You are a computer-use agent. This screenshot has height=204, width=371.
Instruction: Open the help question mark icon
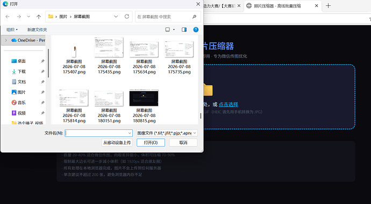pyautogui.click(x=196, y=30)
